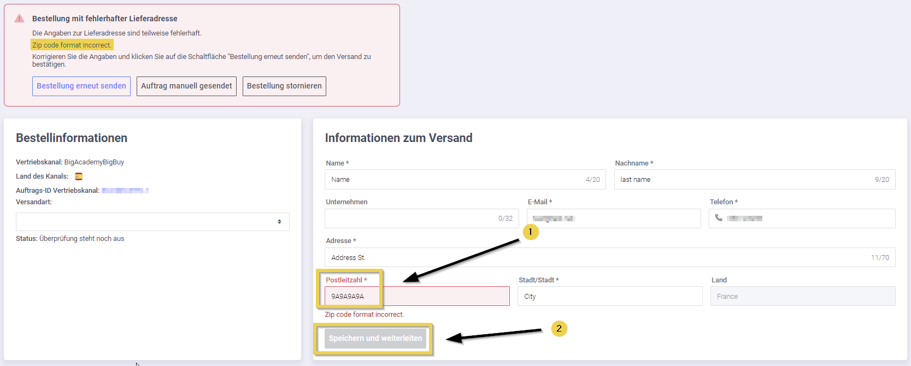Screen dimensions: 911x366
Task: Cancel the order via Bestellung stornieren
Action: (x=284, y=86)
